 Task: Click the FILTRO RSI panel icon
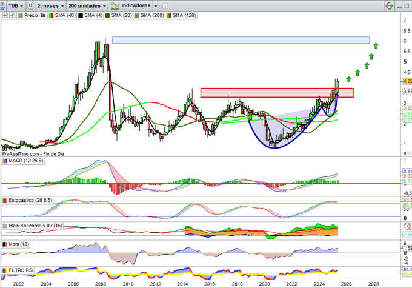pyautogui.click(x=5, y=270)
